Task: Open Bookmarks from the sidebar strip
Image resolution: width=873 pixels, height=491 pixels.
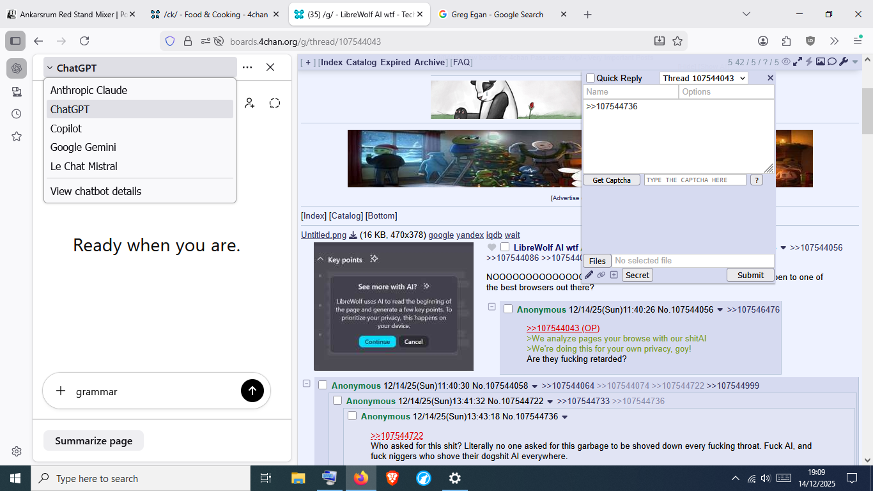Action: coord(17,136)
